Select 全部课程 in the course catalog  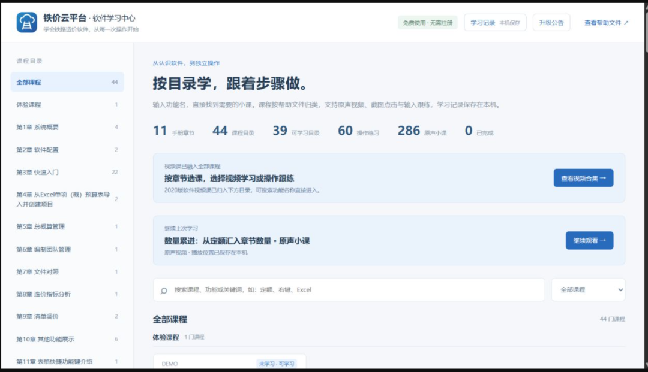(x=67, y=82)
